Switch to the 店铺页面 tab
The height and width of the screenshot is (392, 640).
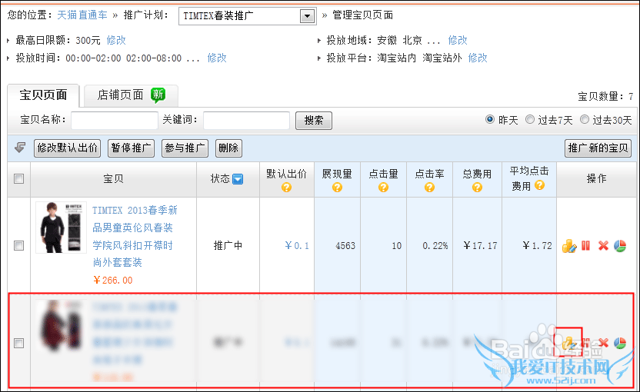point(131,95)
